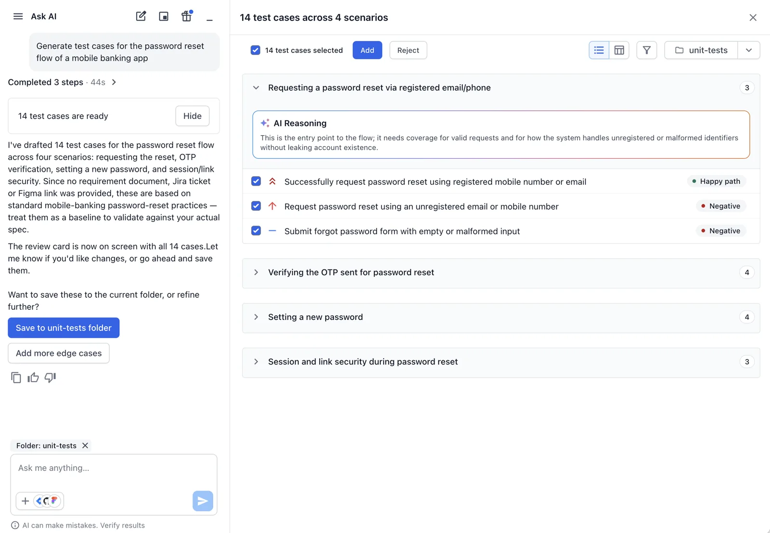Collapse the Requesting a password reset scenario

[x=256, y=88]
